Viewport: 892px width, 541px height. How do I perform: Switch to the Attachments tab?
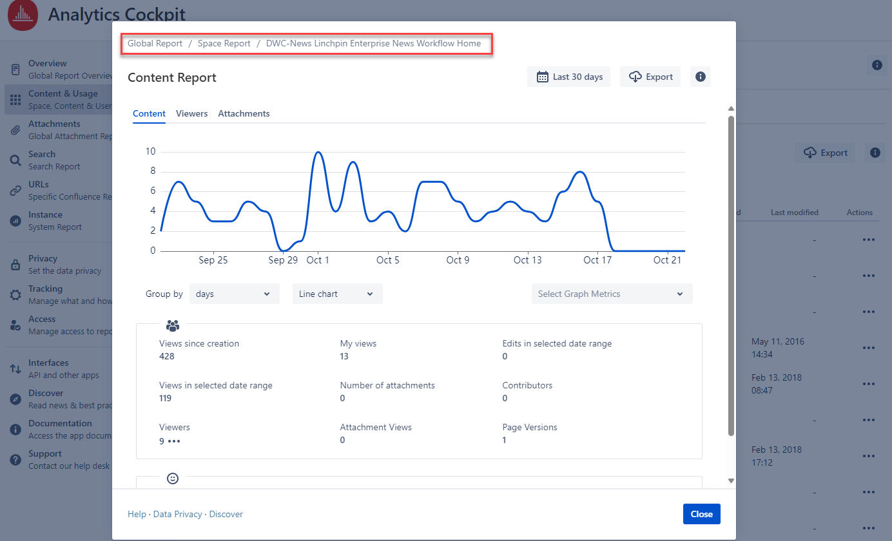coord(244,113)
